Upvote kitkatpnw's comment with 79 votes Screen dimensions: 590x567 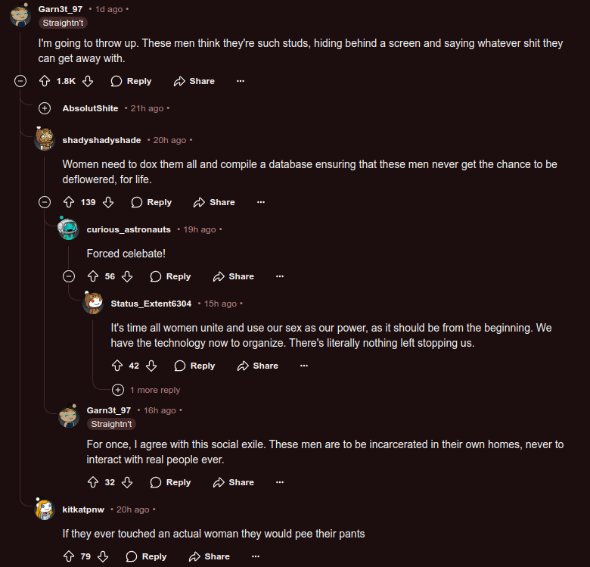(69, 556)
